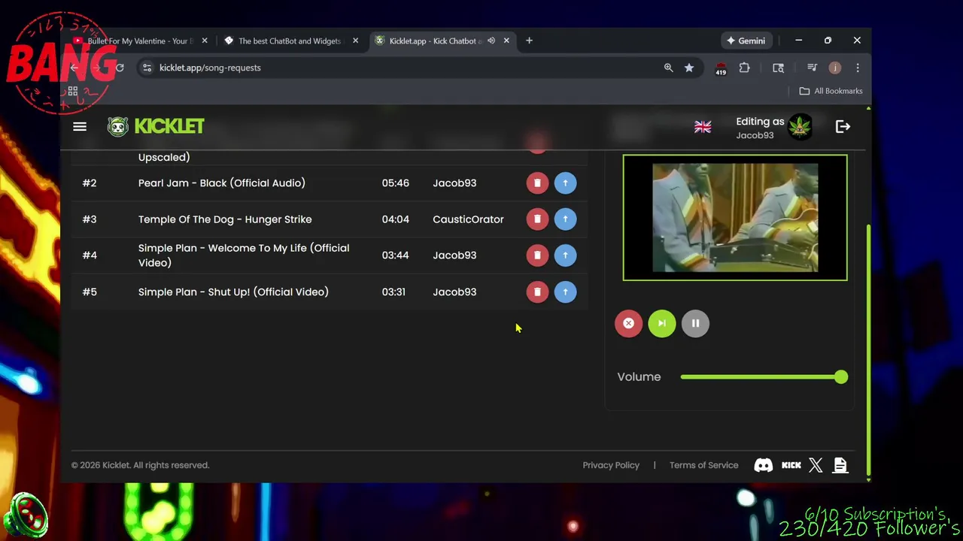This screenshot has height=541, width=963.
Task: Select the Pearl Jam - Black (Official Audio) title
Action: [222, 183]
